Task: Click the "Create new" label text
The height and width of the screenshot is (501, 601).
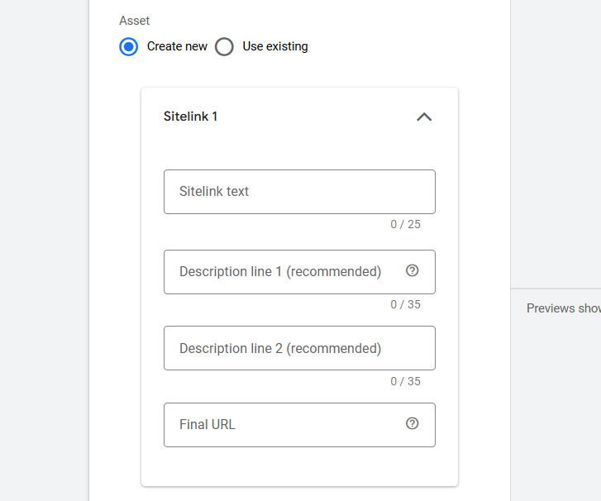Action: click(177, 46)
